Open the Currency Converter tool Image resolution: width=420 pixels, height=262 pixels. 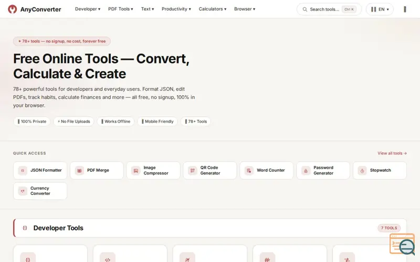click(40, 191)
